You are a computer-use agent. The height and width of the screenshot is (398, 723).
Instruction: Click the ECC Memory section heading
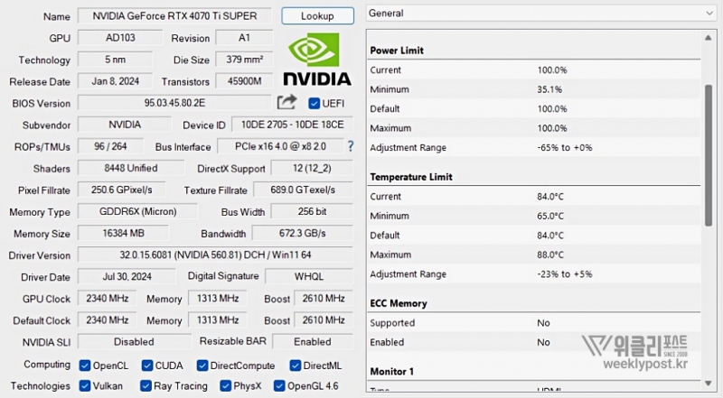399,303
